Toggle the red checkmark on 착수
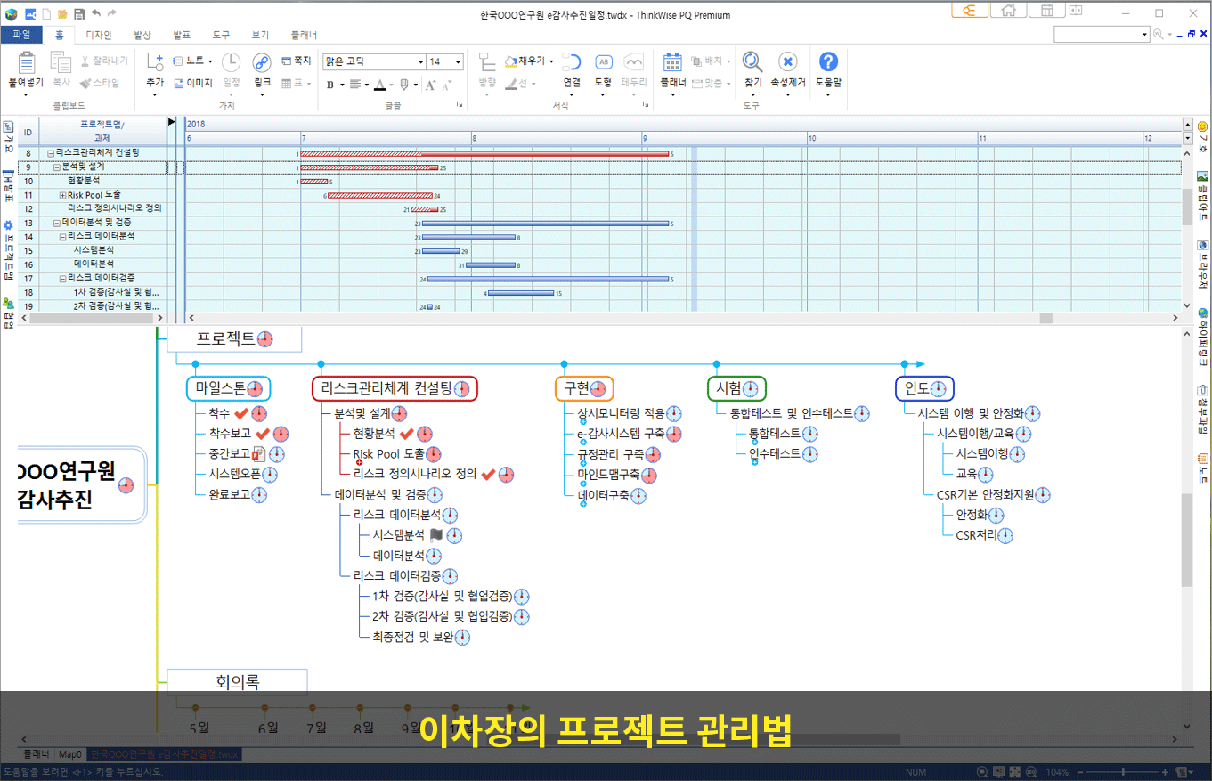Screen dimensions: 1212x781 tap(241, 413)
